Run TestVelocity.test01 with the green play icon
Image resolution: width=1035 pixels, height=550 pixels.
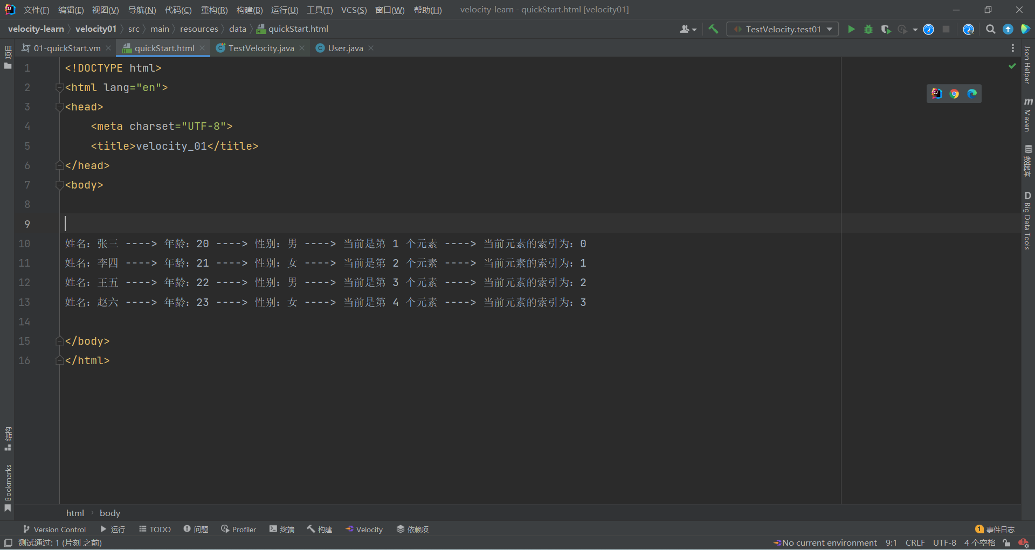pos(851,29)
